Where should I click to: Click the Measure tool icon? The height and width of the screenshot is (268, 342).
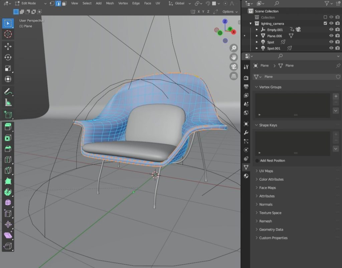click(8, 103)
